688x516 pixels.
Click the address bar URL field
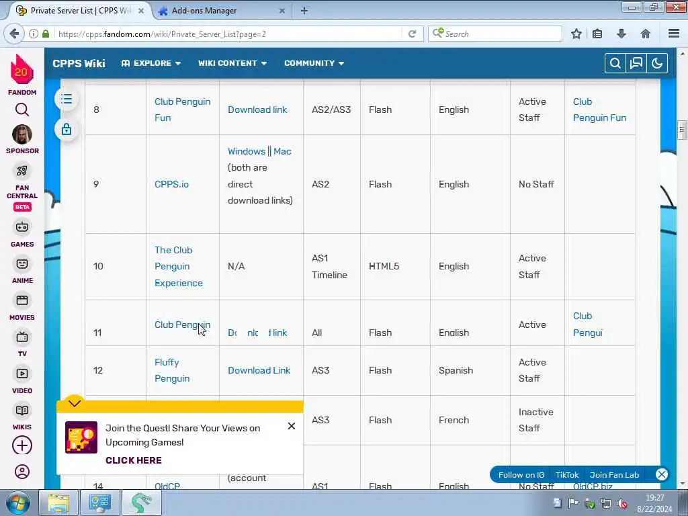228,34
